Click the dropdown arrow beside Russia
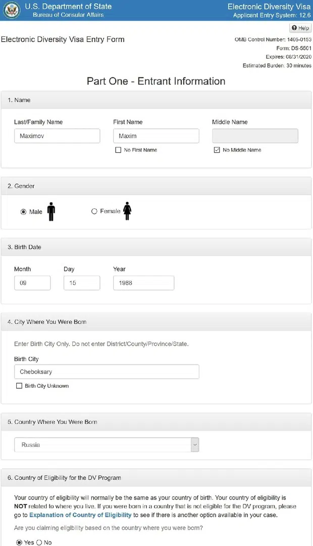Screen dimensions: 313x546 195,445
